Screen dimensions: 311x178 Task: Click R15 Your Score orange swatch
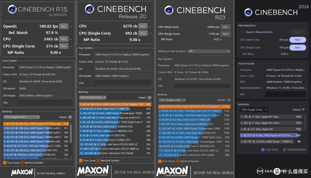[5, 163]
